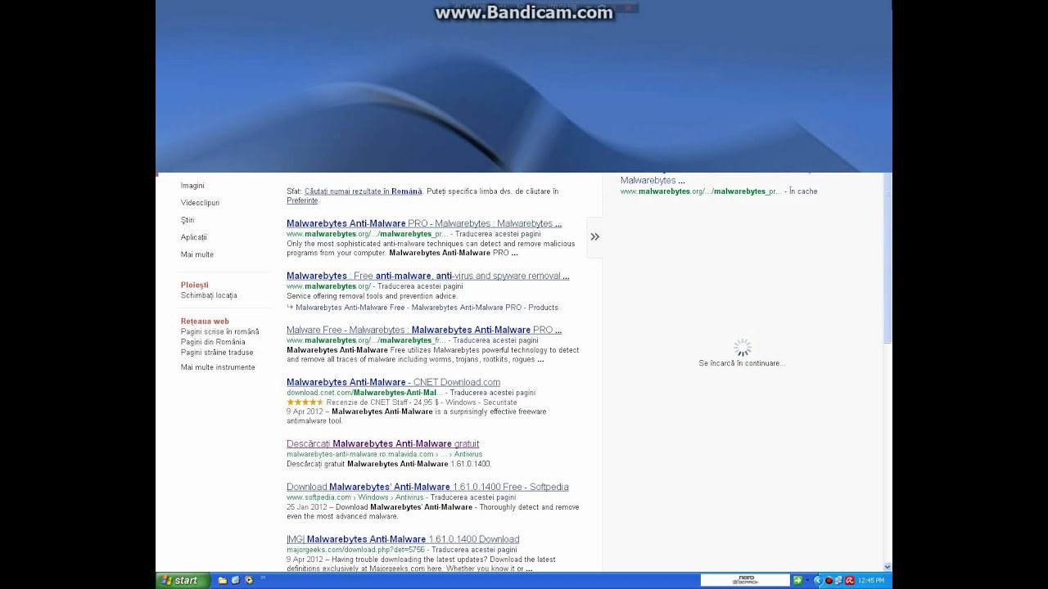Launch Internet Explorer from Quick Launch
This screenshot has width=1048, height=589.
coord(236,581)
